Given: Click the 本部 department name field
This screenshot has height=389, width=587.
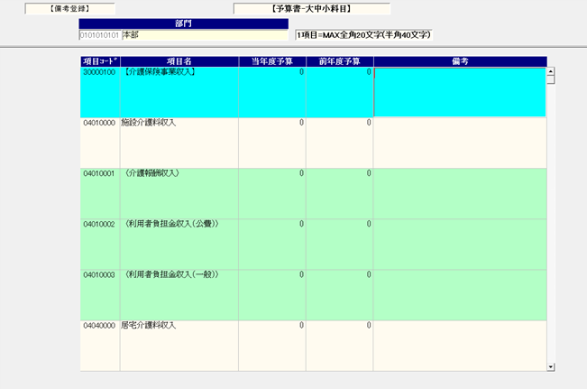Looking at the screenshot, I should 205,35.
